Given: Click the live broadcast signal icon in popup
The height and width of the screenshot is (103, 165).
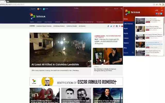Looking at the screenshot, I should 162,10.
